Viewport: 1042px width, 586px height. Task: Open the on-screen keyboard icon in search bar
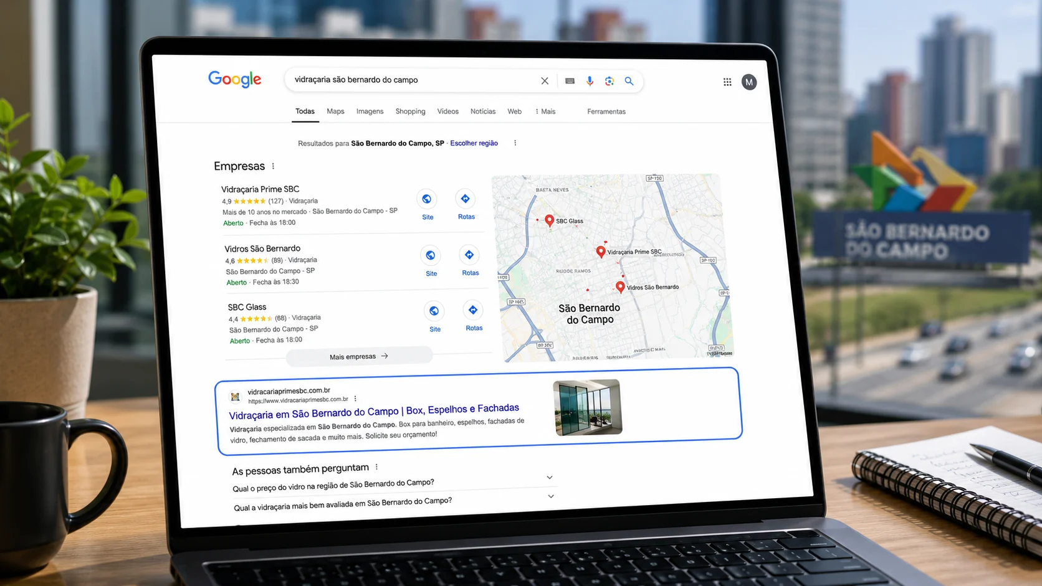point(570,81)
